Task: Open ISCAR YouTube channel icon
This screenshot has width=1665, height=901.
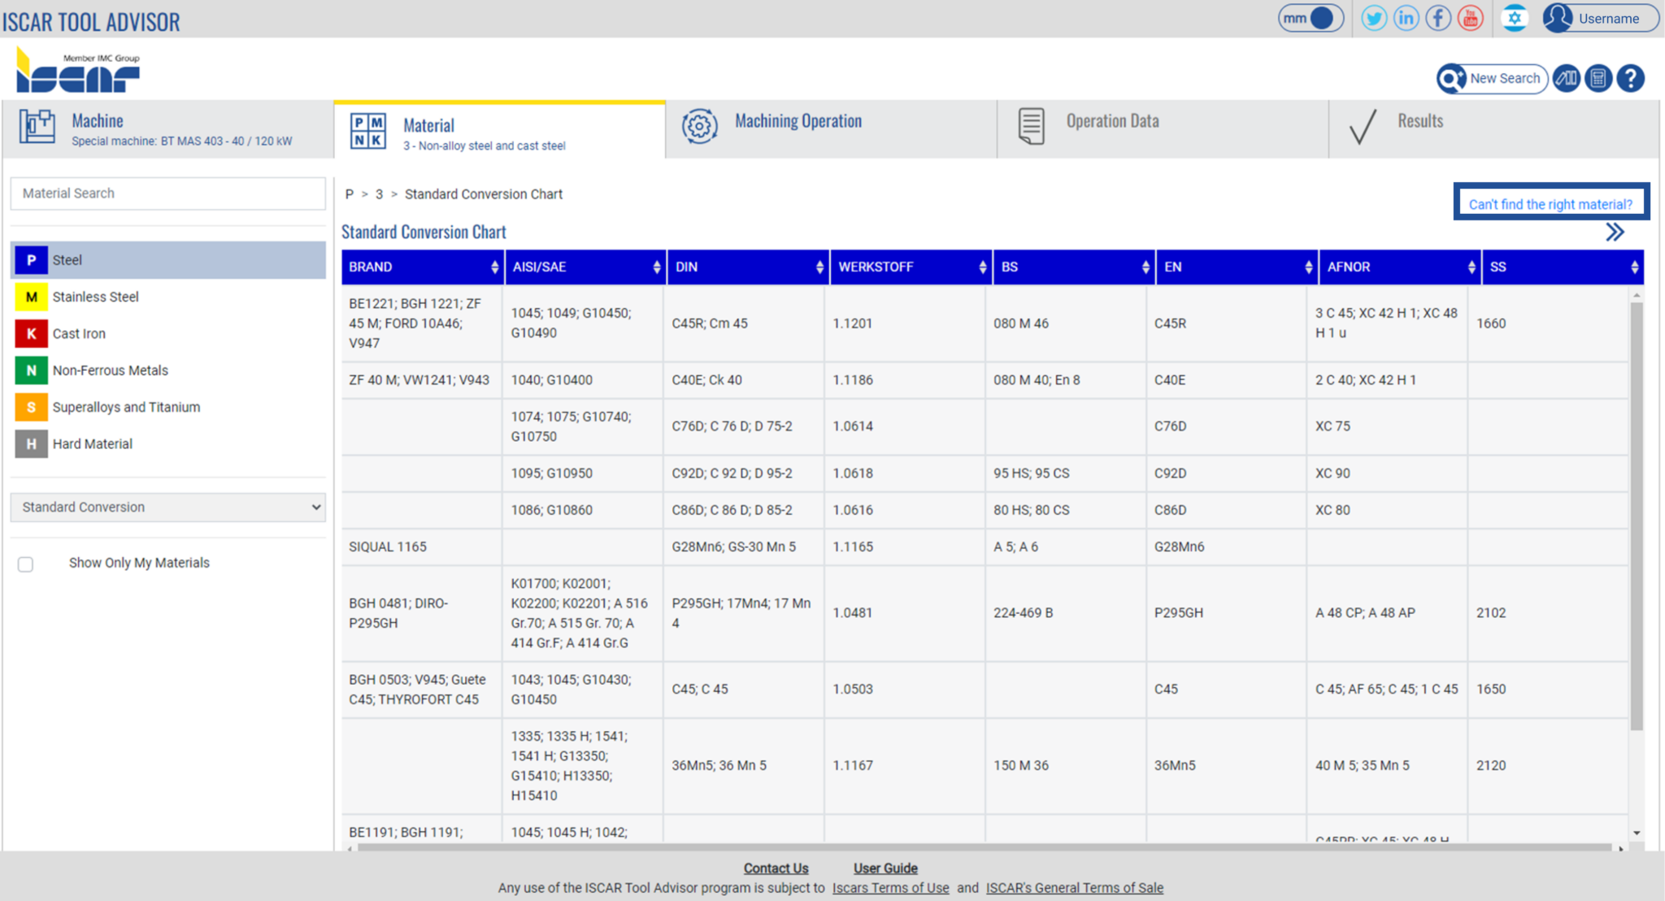Action: pos(1470,18)
